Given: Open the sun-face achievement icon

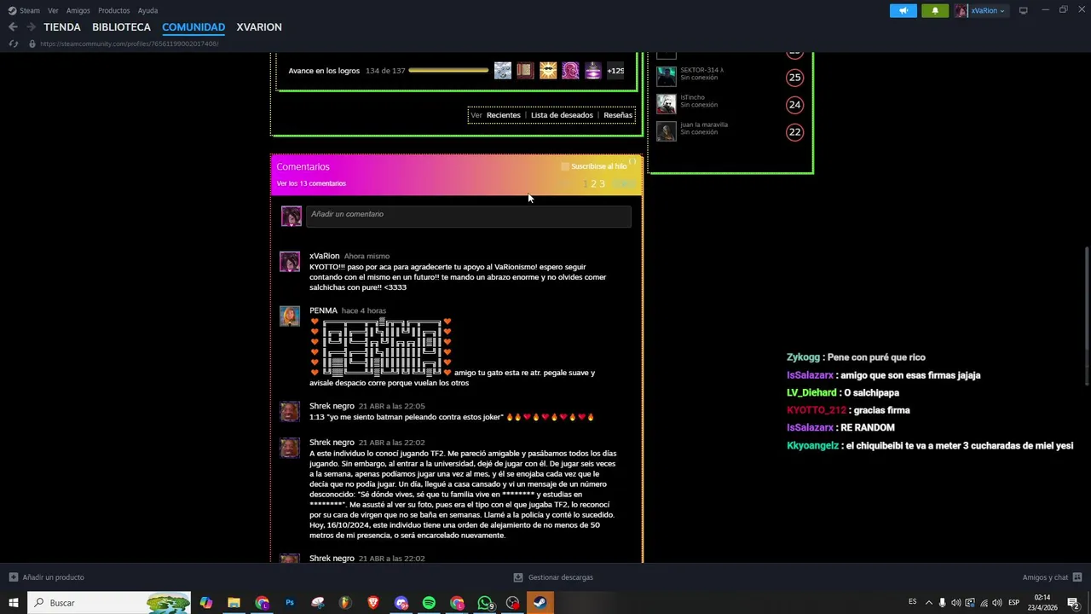Looking at the screenshot, I should (x=548, y=71).
